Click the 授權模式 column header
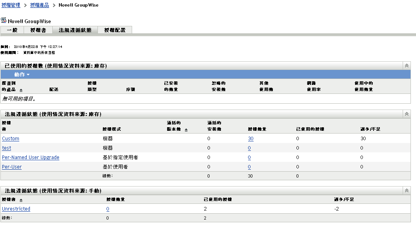This screenshot has height=227, width=416. [x=112, y=129]
